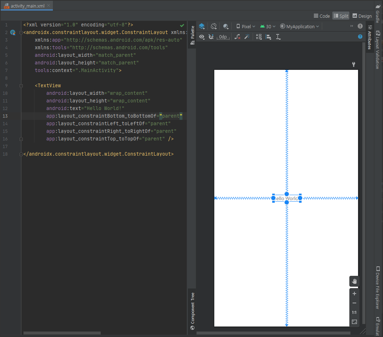Open the Layout Validation tool window

(x=378, y=50)
